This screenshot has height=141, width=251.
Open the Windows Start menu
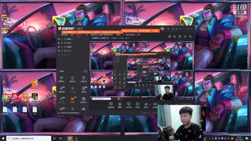click(x=3, y=138)
